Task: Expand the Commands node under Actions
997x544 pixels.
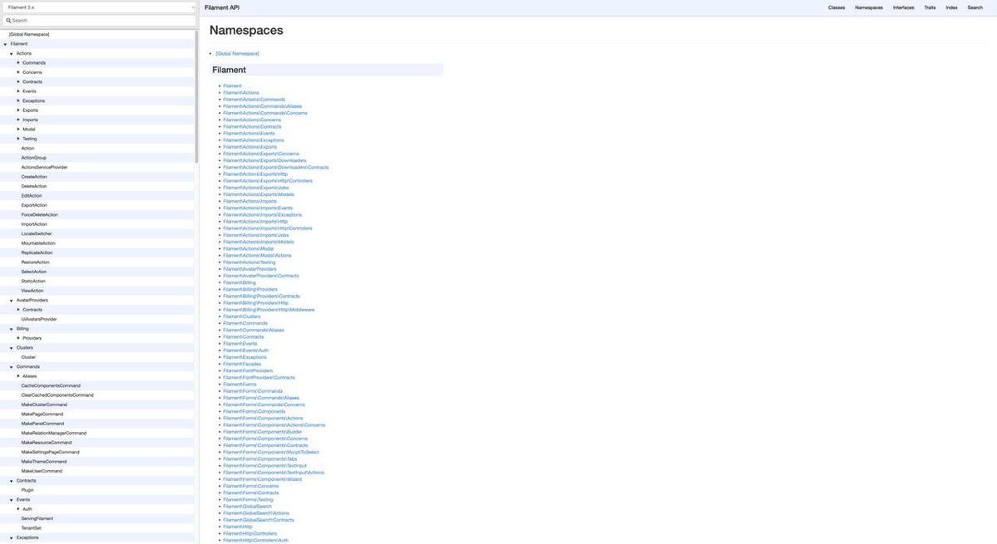Action: (18, 62)
